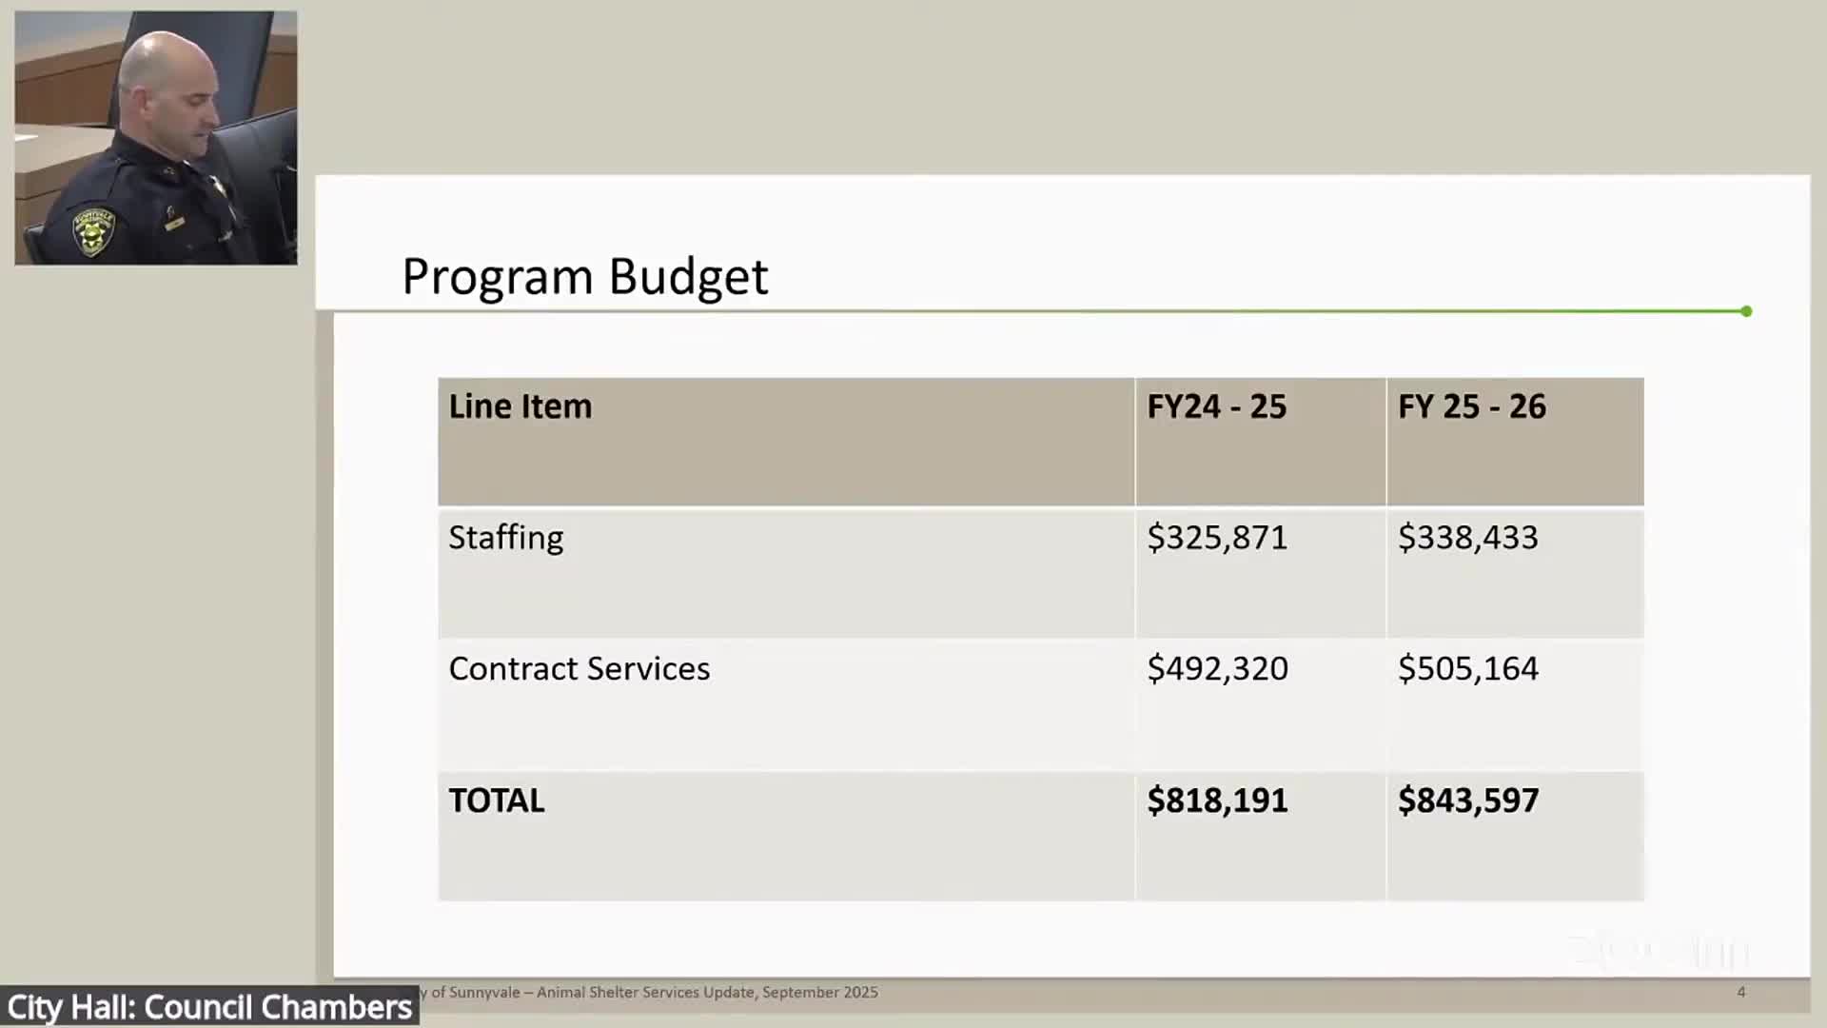Click the slide page number 4

tap(1740, 992)
